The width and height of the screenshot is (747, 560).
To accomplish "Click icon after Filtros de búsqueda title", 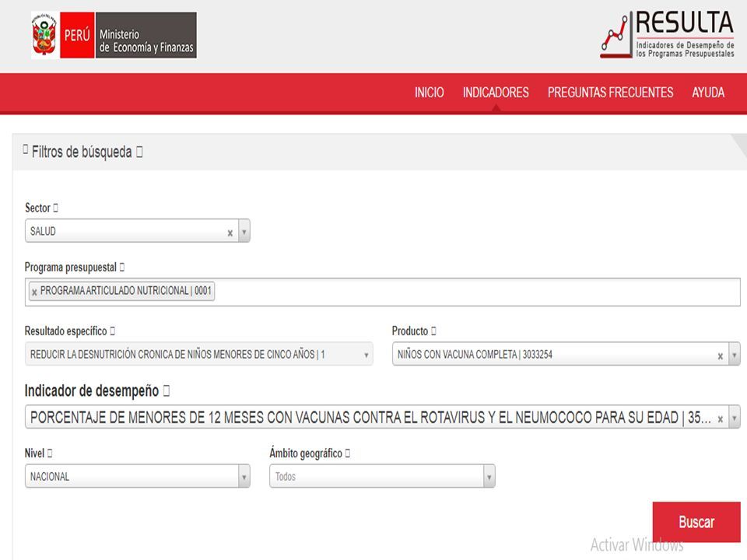I will 139,152.
